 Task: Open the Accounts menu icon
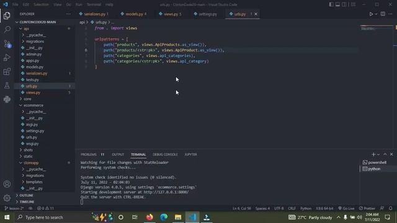click(7, 184)
